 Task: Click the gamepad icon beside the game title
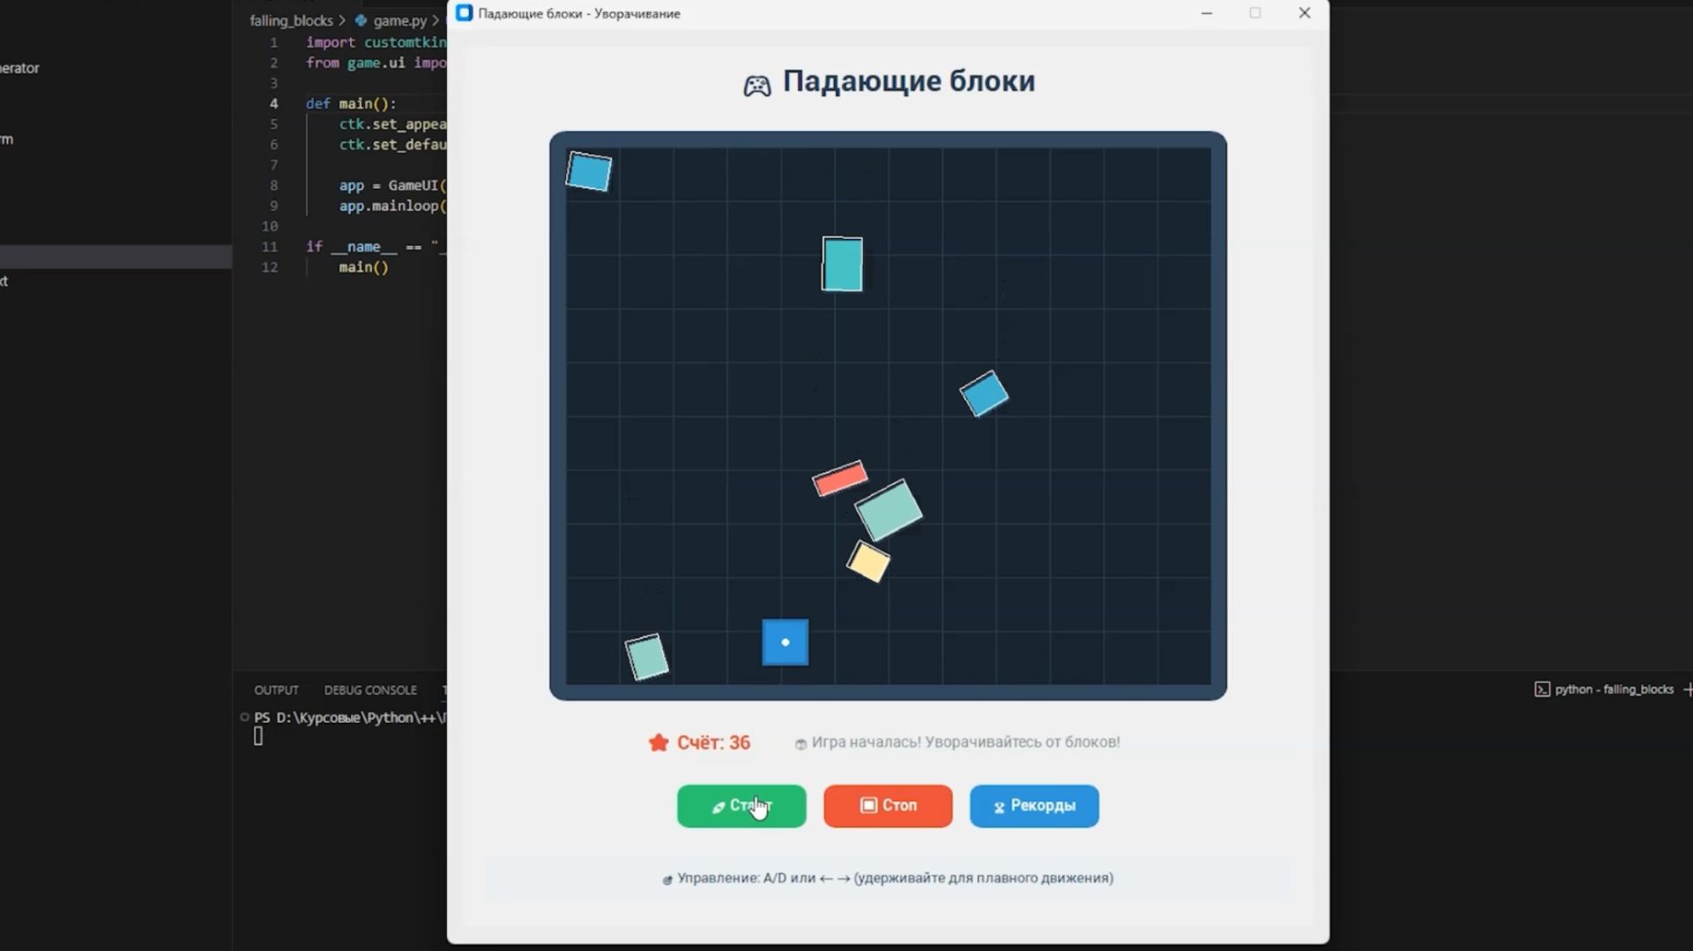757,84
